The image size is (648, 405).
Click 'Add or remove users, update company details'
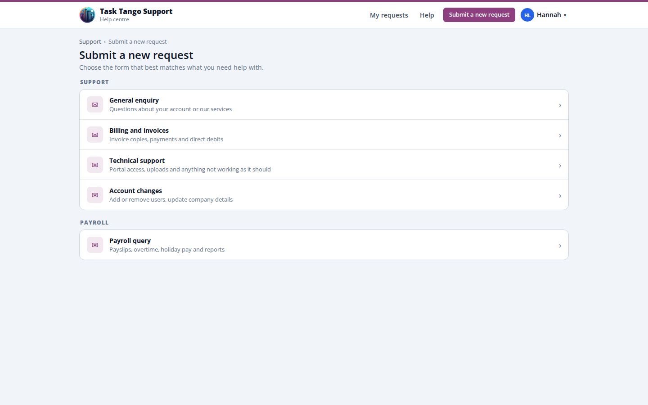click(171, 199)
